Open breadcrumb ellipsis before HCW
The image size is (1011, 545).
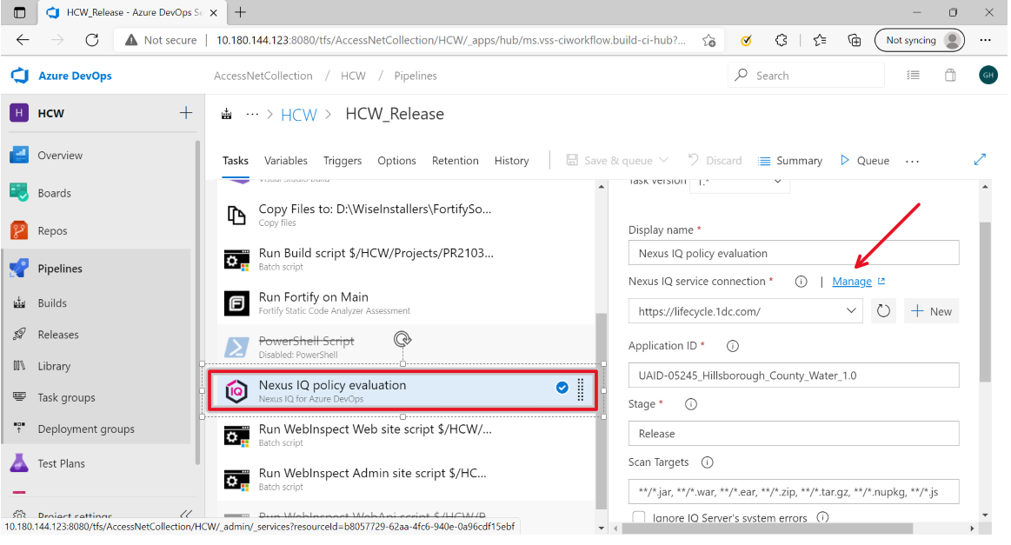[252, 114]
